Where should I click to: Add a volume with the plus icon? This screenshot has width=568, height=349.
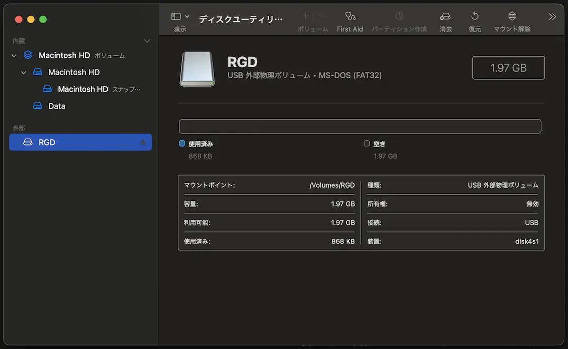coord(306,16)
